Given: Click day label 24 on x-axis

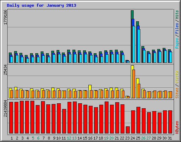Looking at the screenshot, I should tap(133, 138).
